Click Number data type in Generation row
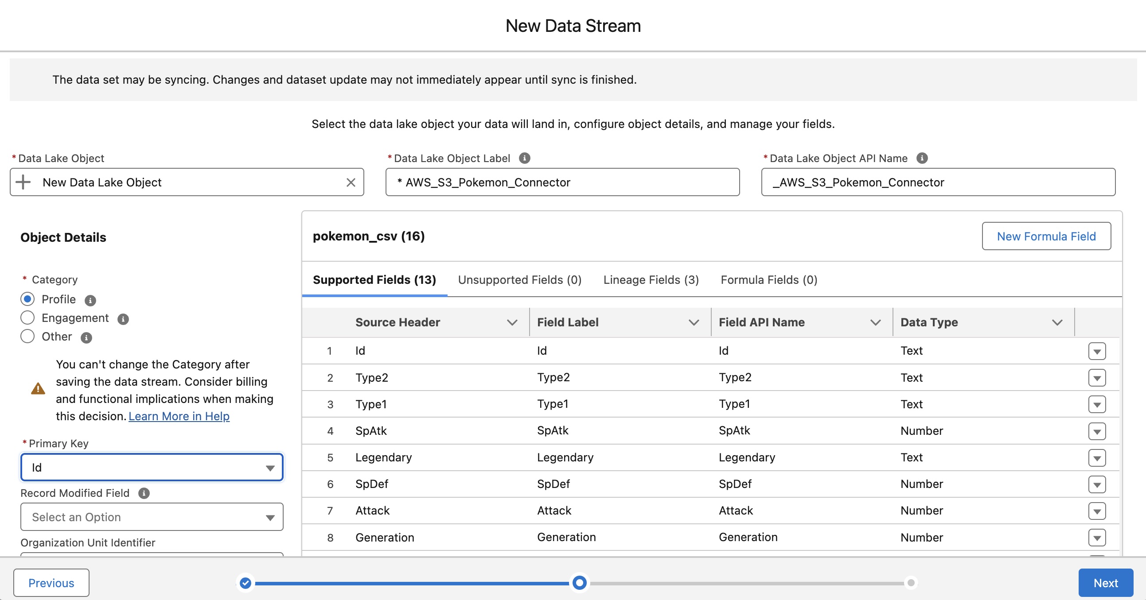This screenshot has height=600, width=1146. (921, 537)
